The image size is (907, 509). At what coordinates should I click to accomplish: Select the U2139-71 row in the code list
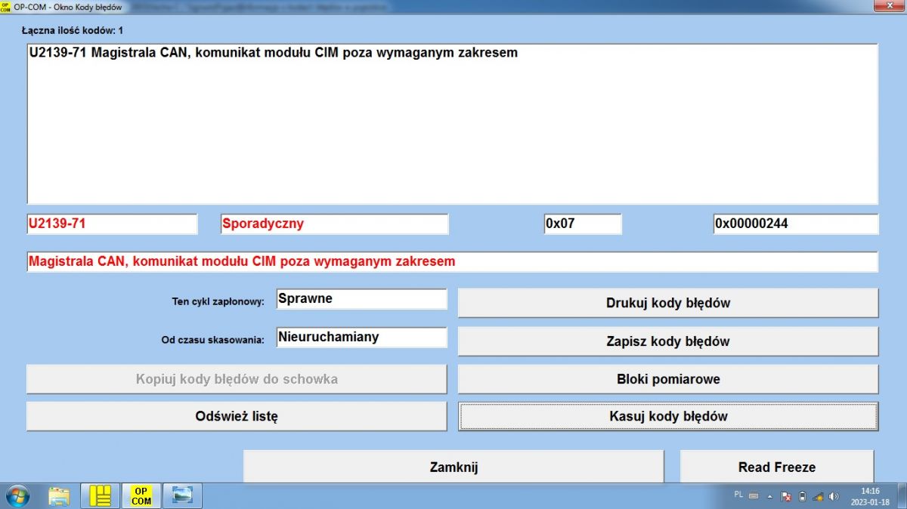[452, 53]
